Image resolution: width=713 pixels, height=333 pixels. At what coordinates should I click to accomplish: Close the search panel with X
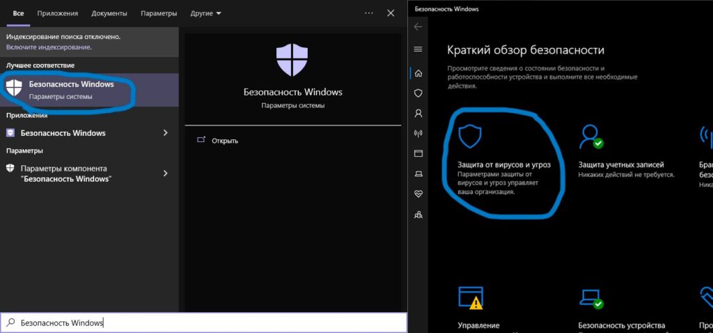click(391, 13)
